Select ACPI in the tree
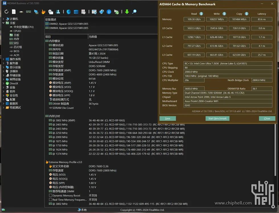This screenshot has height=213, width=279. (17, 55)
